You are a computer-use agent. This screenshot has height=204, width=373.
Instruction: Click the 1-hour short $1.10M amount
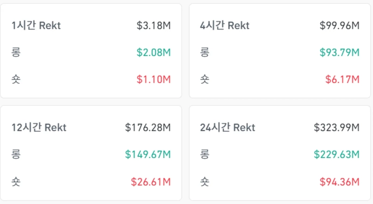tap(154, 79)
